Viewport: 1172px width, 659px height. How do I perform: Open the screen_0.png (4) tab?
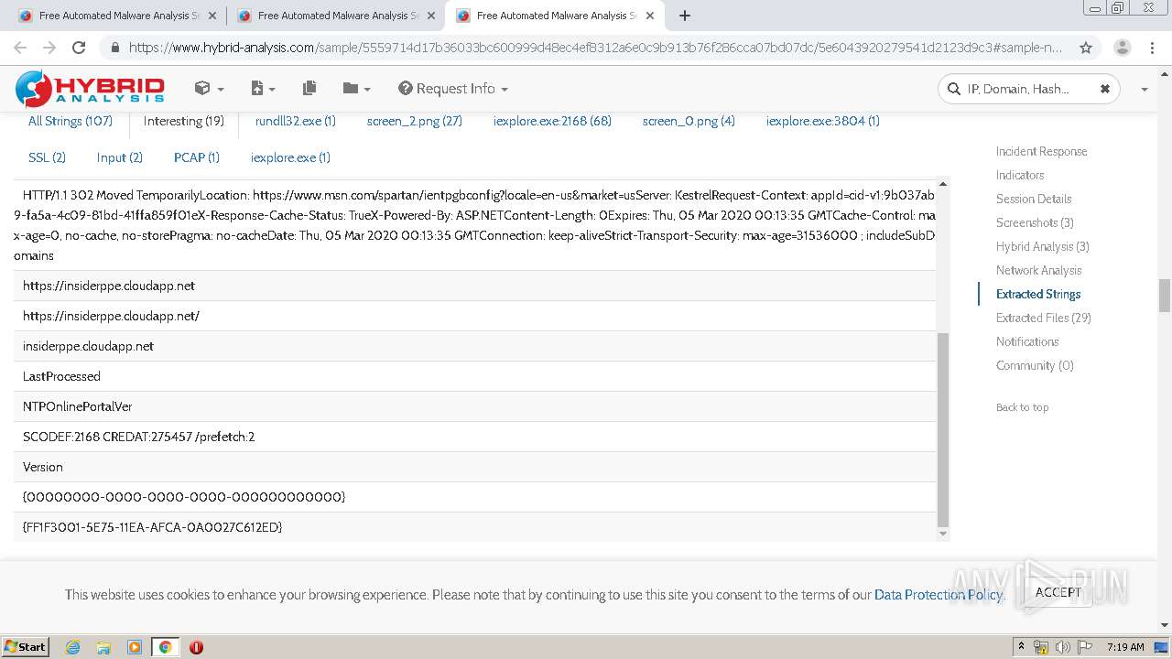pos(689,121)
